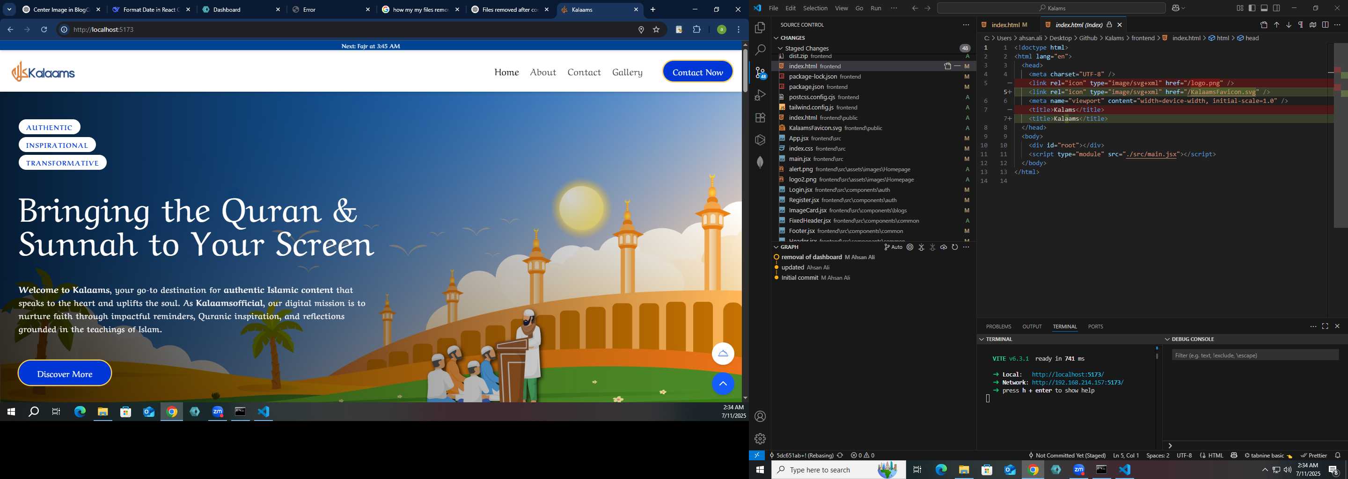
Task: Click the synchronize changes icon in status bar
Action: coord(840,456)
